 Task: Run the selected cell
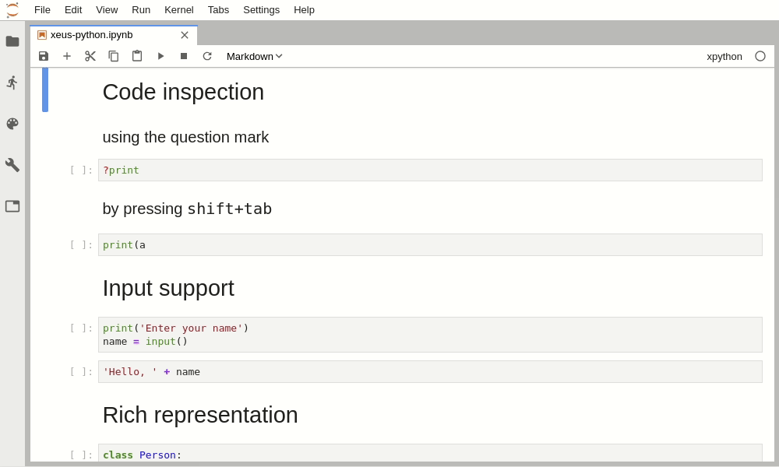tap(160, 56)
